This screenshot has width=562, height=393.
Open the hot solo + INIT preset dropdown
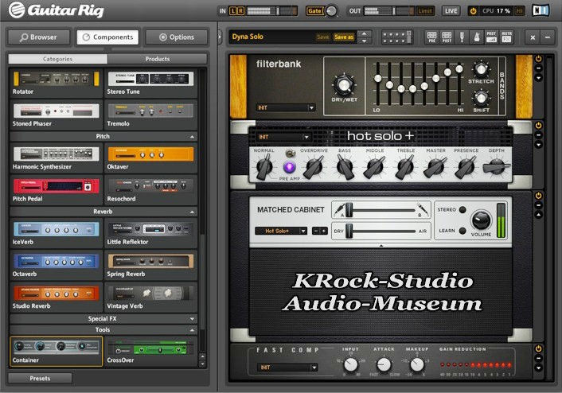[x=284, y=137]
